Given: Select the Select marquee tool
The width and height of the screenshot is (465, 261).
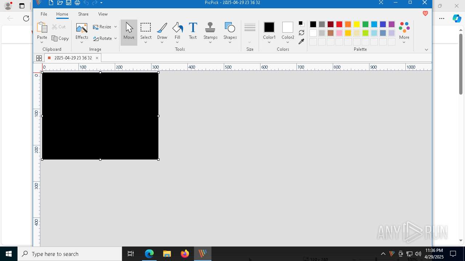Looking at the screenshot, I should [x=146, y=31].
